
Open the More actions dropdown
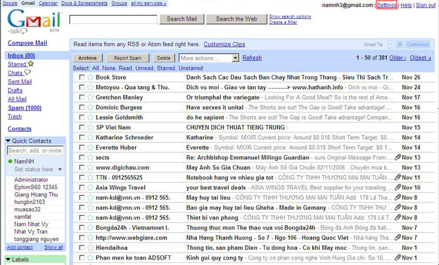pos(209,58)
